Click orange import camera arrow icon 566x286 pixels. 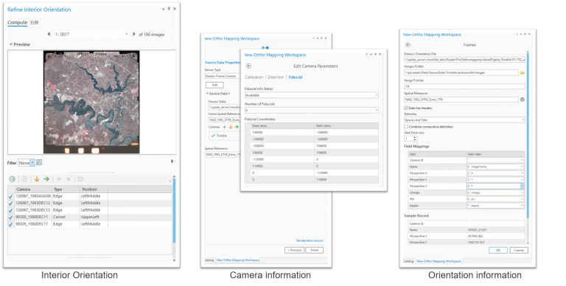230,127
